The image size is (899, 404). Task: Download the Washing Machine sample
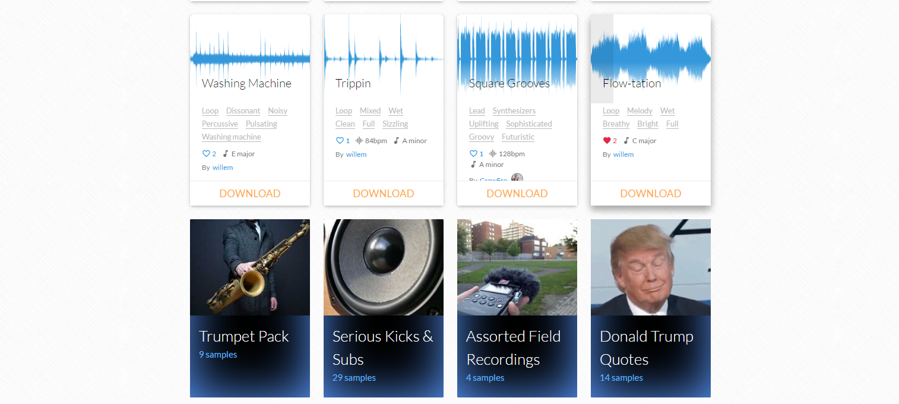pyautogui.click(x=250, y=194)
